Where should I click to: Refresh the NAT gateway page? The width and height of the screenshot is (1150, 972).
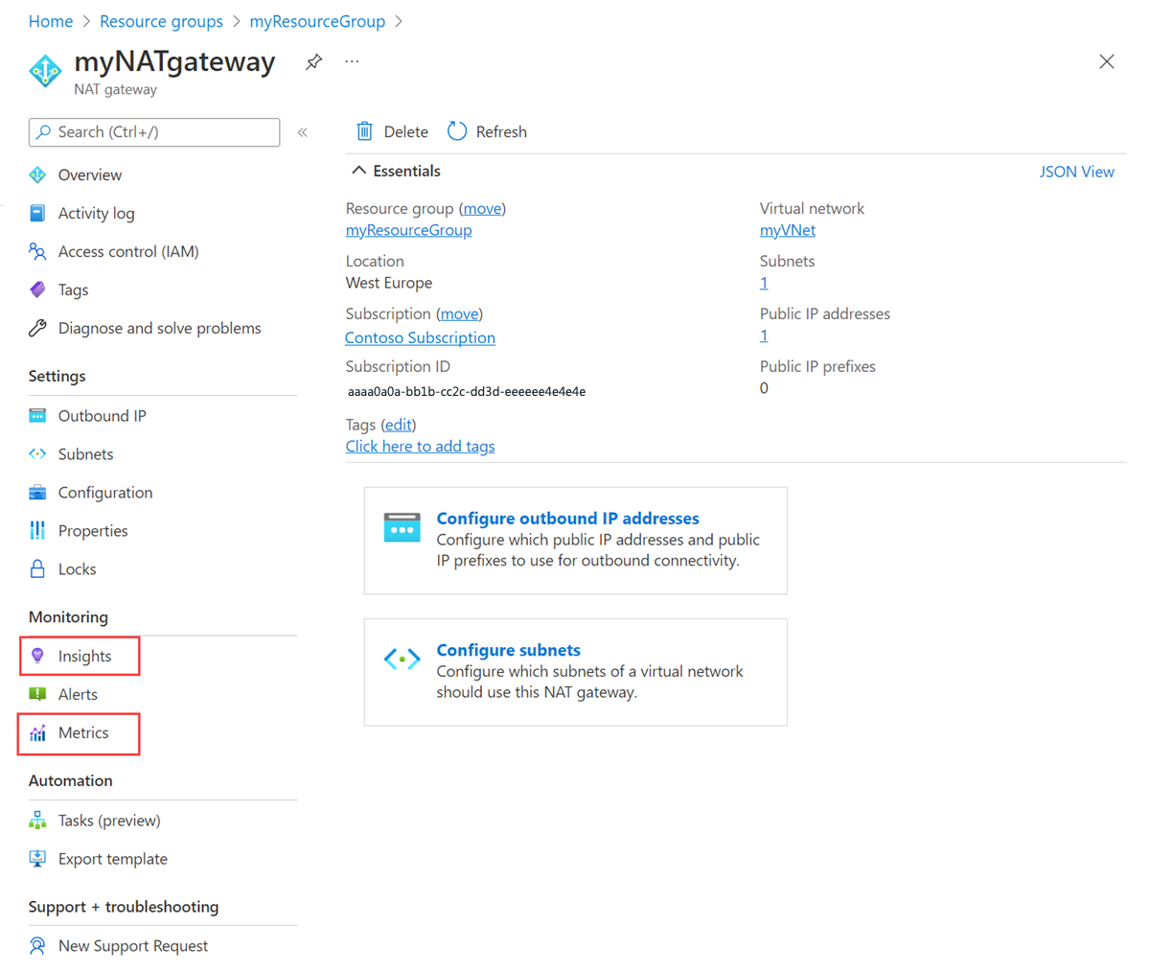tap(487, 131)
